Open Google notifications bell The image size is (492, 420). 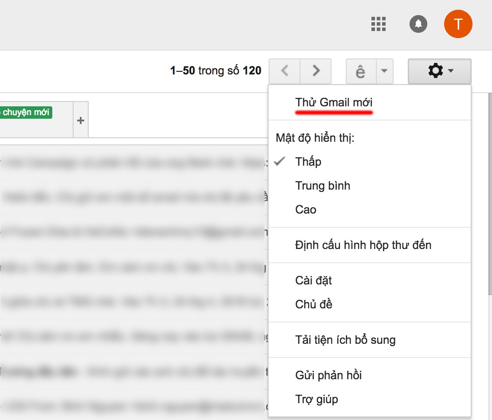coord(418,24)
